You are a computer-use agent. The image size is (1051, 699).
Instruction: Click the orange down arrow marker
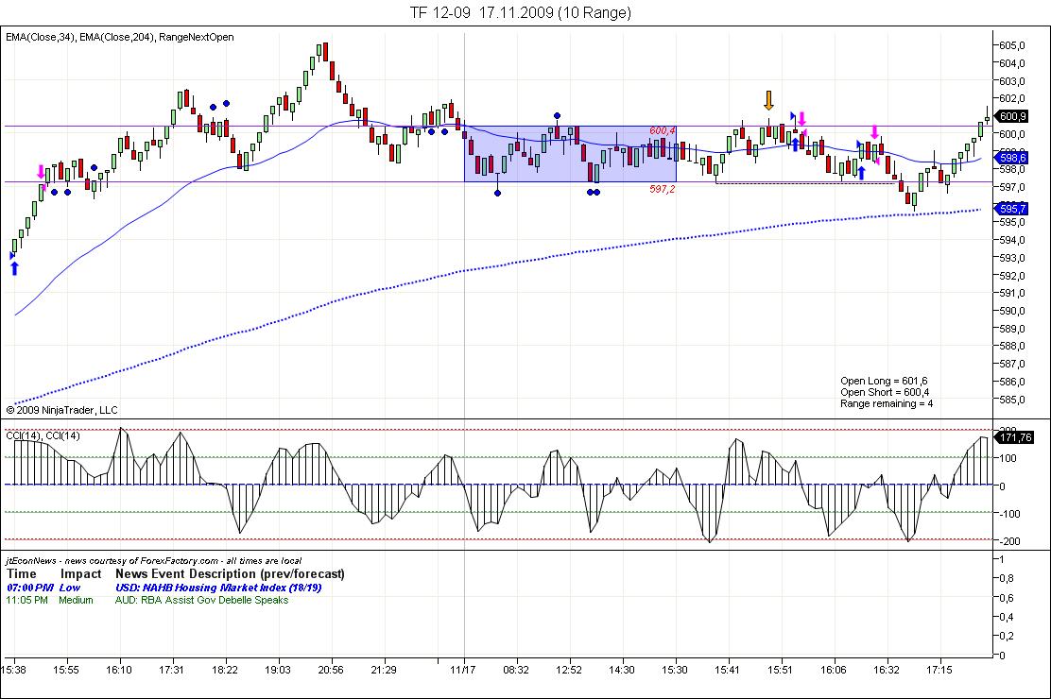click(x=769, y=100)
